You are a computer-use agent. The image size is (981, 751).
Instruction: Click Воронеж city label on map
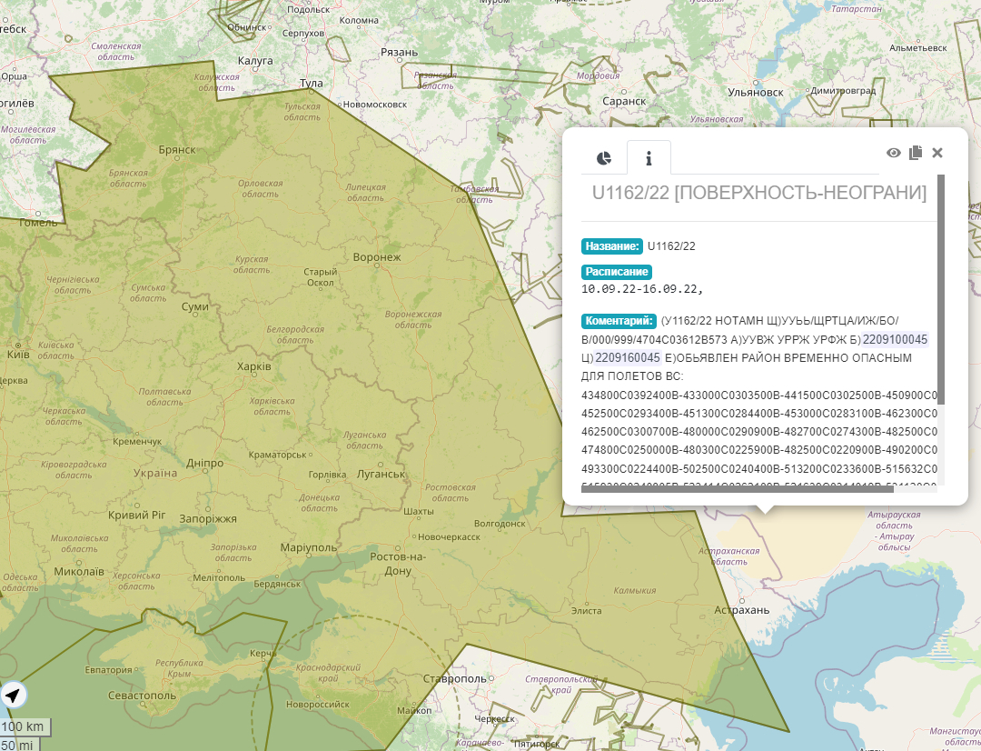tap(377, 256)
